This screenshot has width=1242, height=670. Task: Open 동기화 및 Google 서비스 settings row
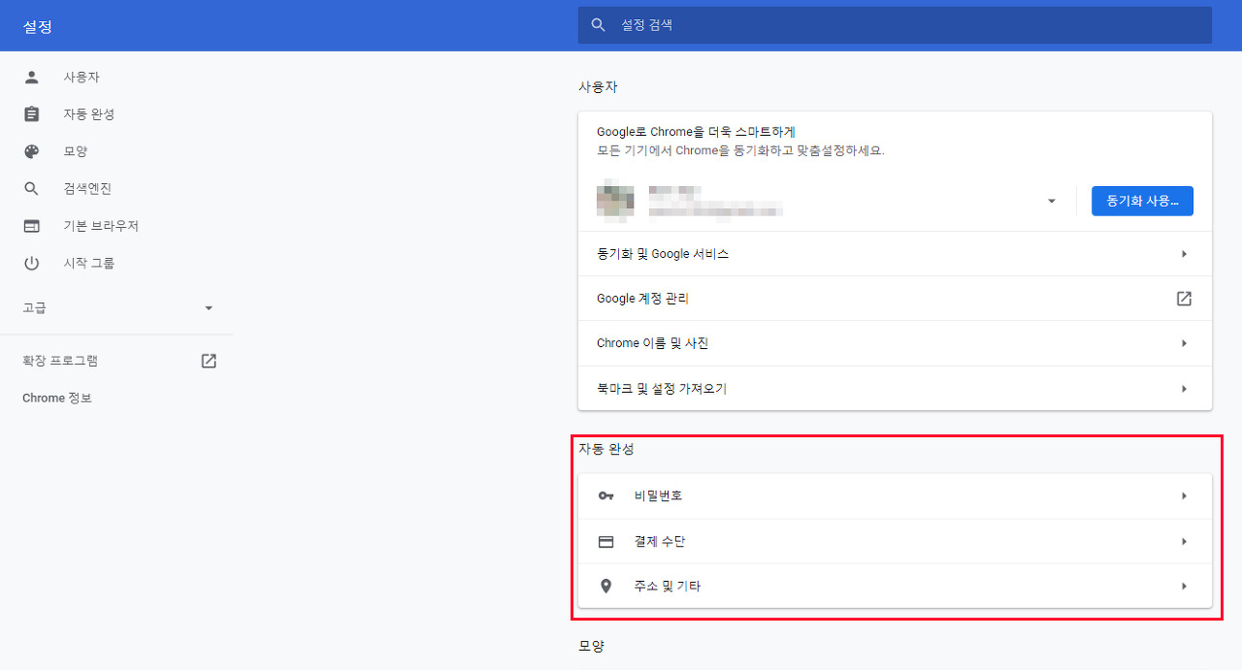click(x=895, y=254)
